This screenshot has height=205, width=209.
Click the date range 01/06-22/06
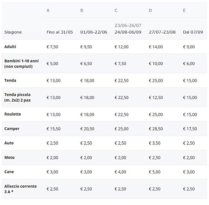point(94,32)
